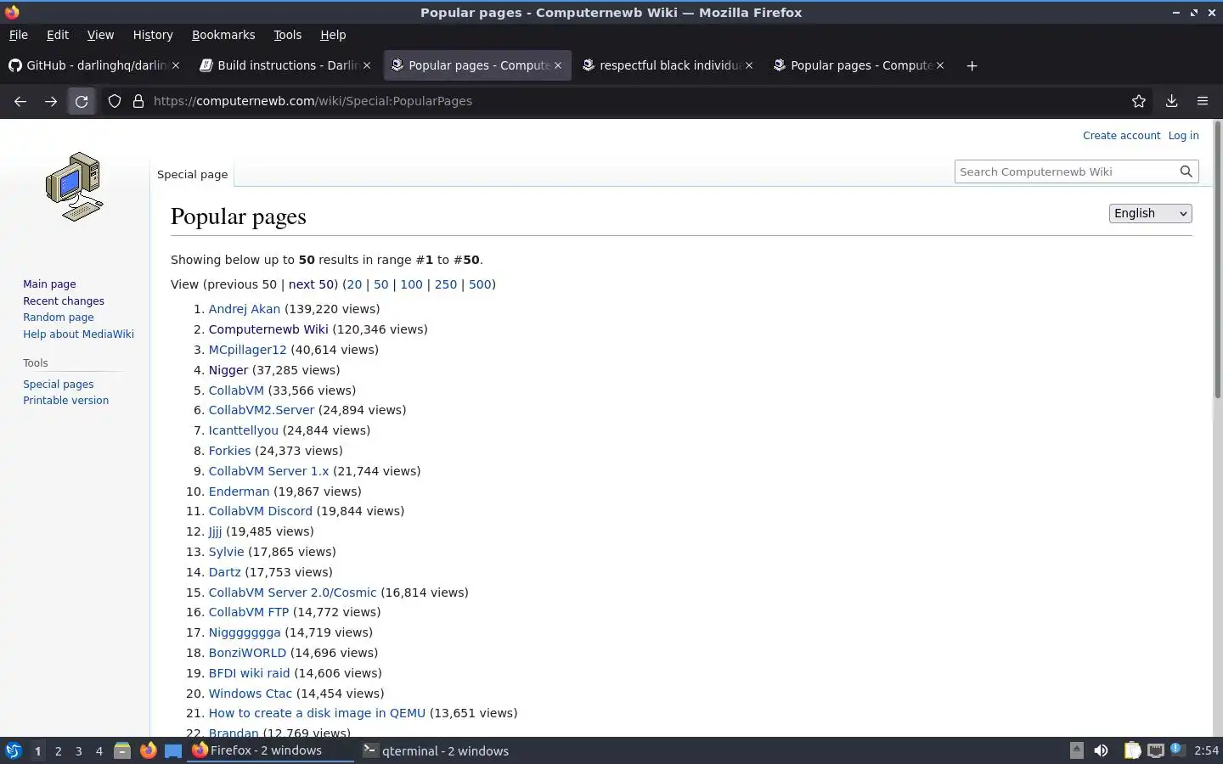Close the respectful black individual tab
1223x764 pixels.
click(749, 65)
